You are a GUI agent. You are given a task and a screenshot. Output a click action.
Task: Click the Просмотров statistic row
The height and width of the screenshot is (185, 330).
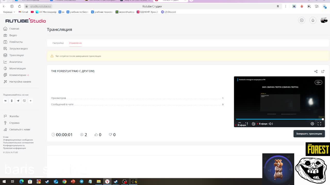coord(137,98)
